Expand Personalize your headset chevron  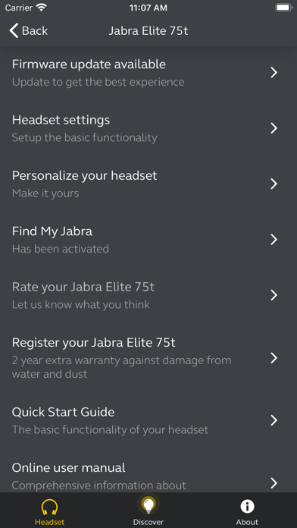274,184
